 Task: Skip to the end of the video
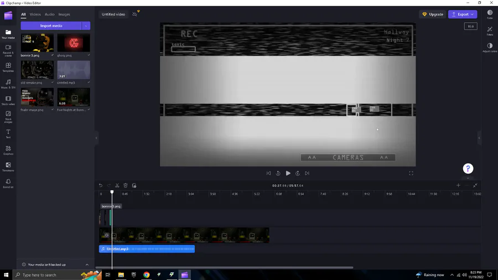pos(307,173)
